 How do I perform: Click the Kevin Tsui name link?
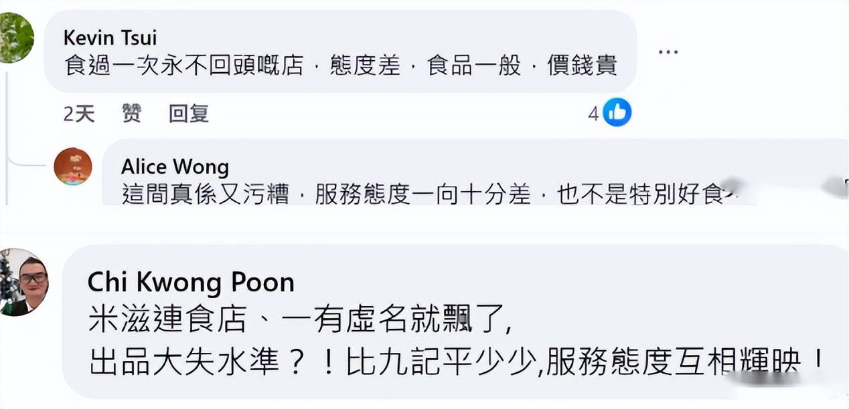[110, 37]
